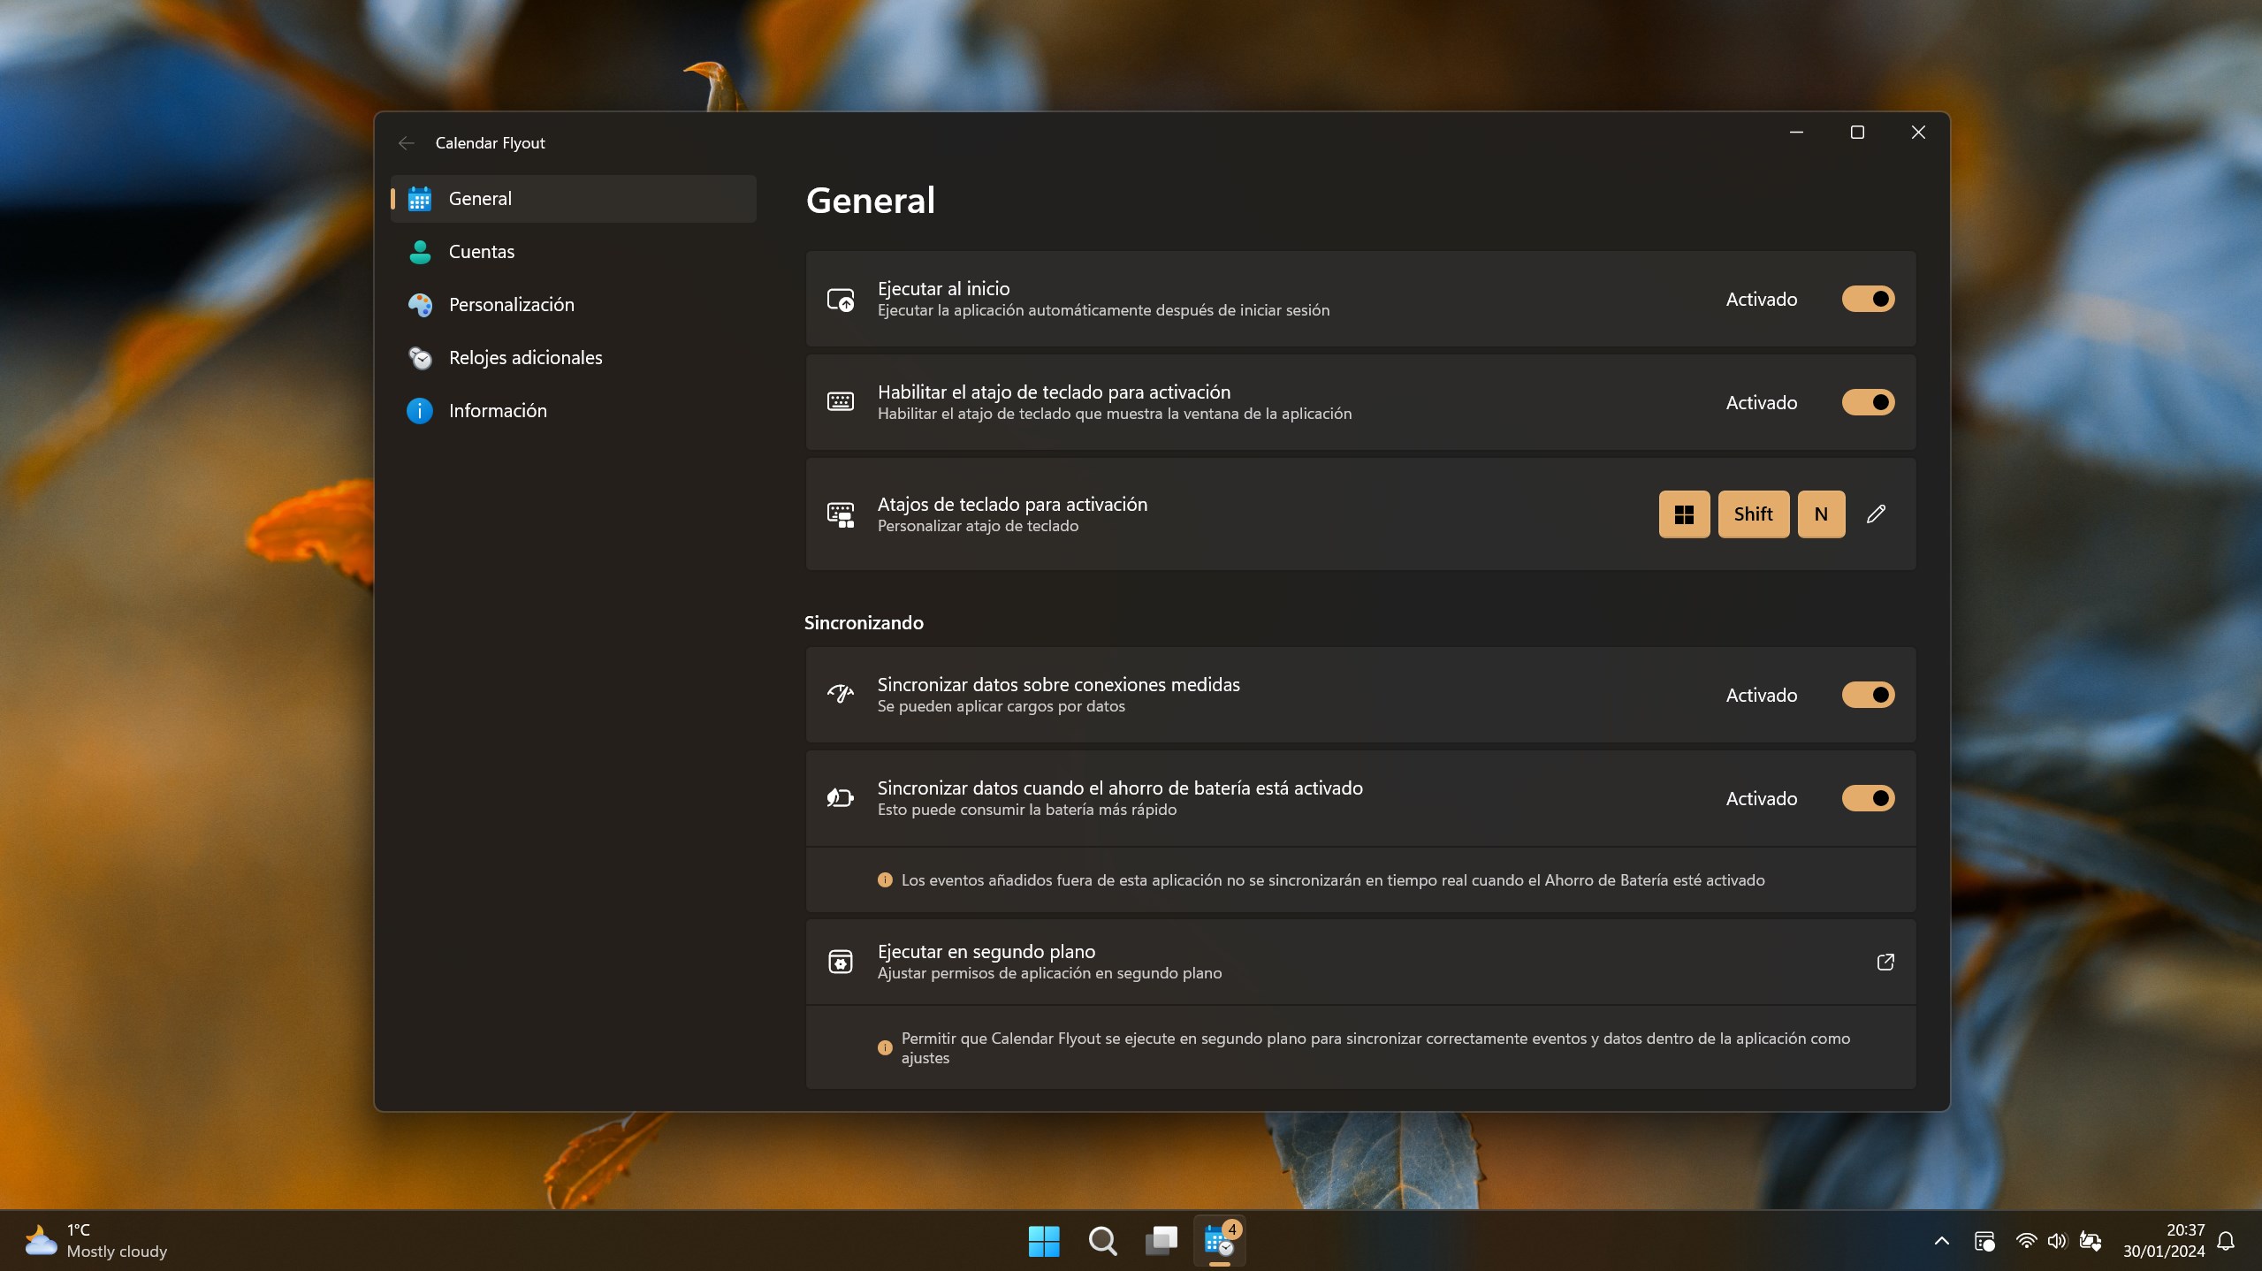This screenshot has width=2262, height=1271.
Task: Click the Cuentas person icon
Action: 420,252
